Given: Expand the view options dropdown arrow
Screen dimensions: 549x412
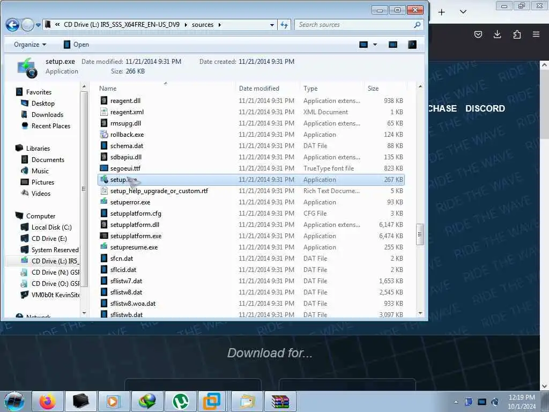Looking at the screenshot, I should click(x=375, y=45).
